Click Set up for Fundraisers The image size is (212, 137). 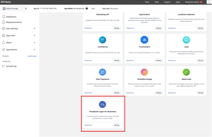(158, 61)
